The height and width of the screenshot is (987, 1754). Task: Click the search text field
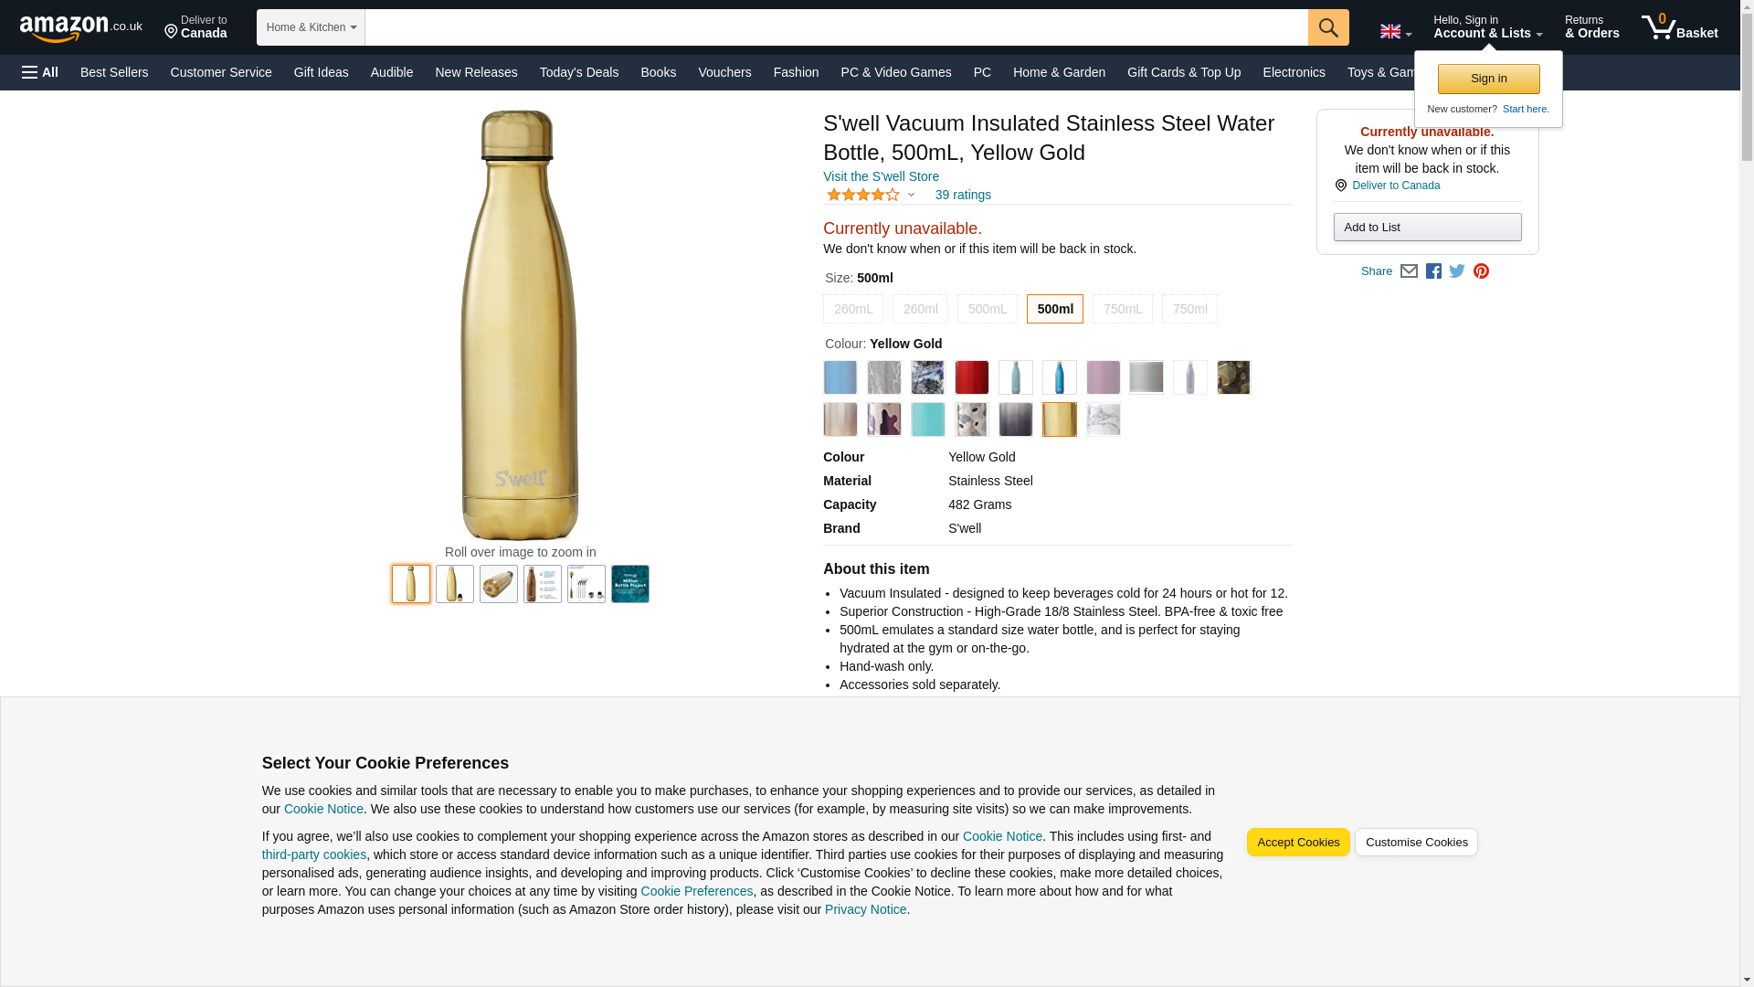point(835,27)
